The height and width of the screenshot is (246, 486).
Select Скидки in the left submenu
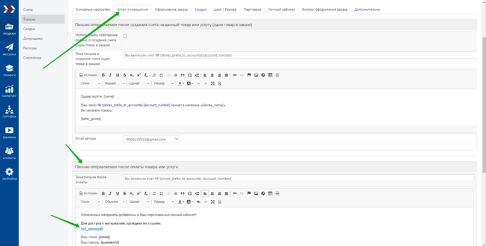[29, 29]
